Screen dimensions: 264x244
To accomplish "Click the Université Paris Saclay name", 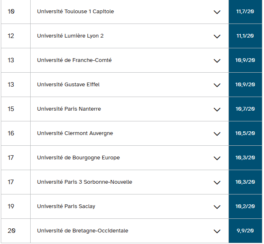I will pos(66,206).
